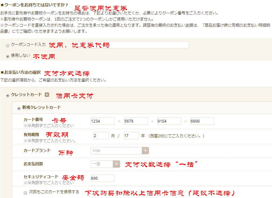Select the 使用しない coupon radio option
Viewport: 272px width, 198px height.
[8, 56]
